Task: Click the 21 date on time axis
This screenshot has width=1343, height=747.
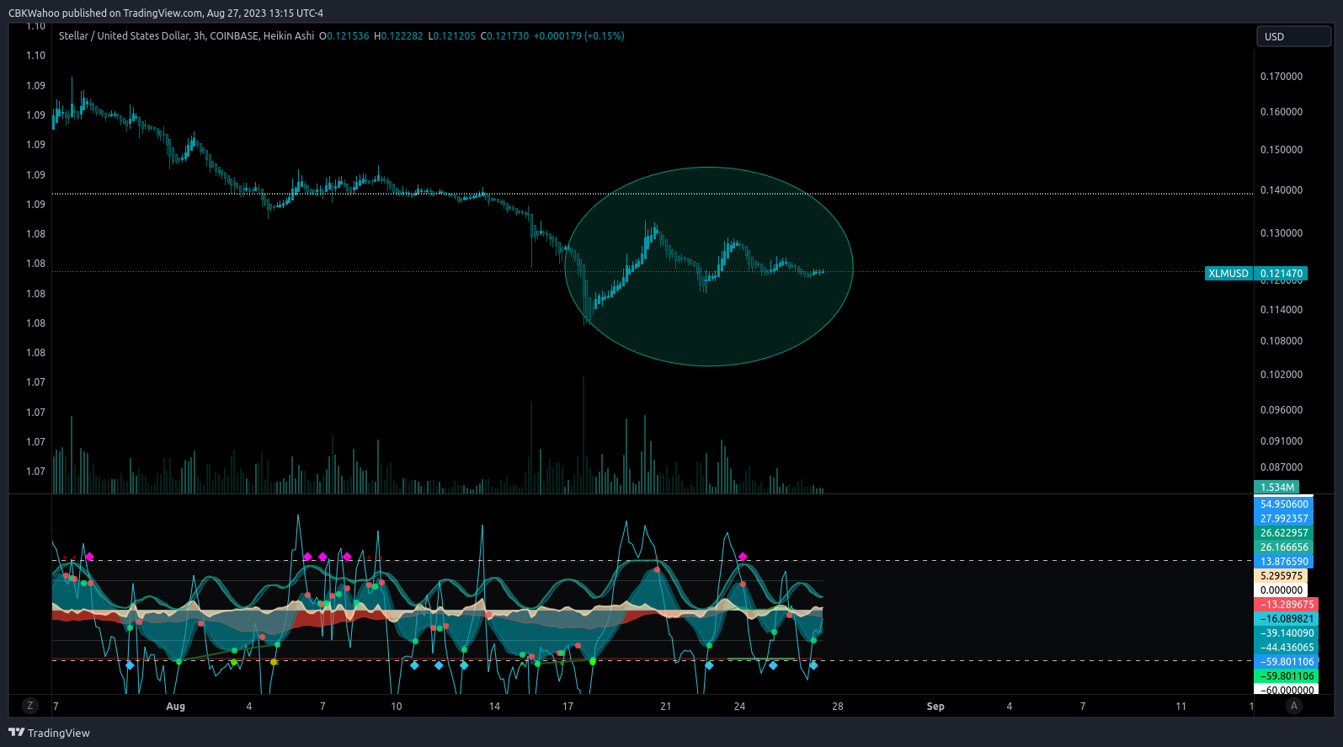Action: [666, 707]
